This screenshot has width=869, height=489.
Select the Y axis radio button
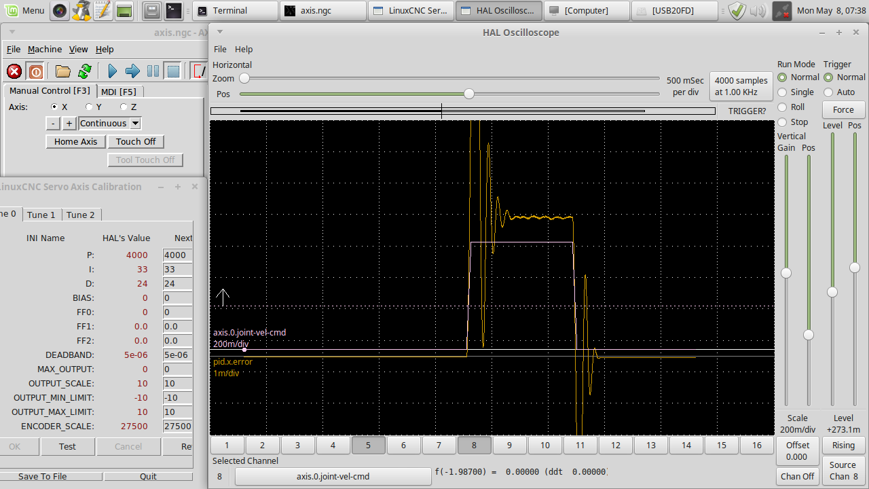(x=89, y=107)
